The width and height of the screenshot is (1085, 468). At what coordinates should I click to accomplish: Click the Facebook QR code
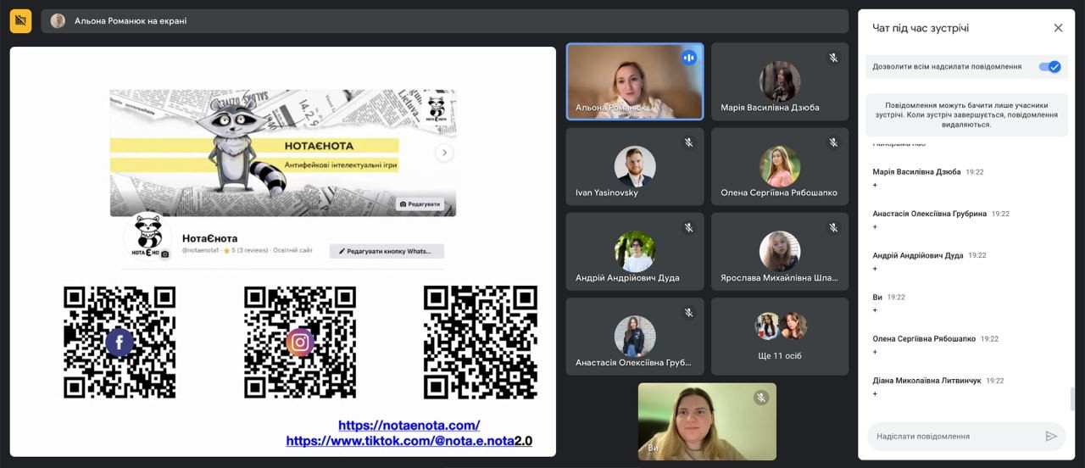pyautogui.click(x=120, y=343)
